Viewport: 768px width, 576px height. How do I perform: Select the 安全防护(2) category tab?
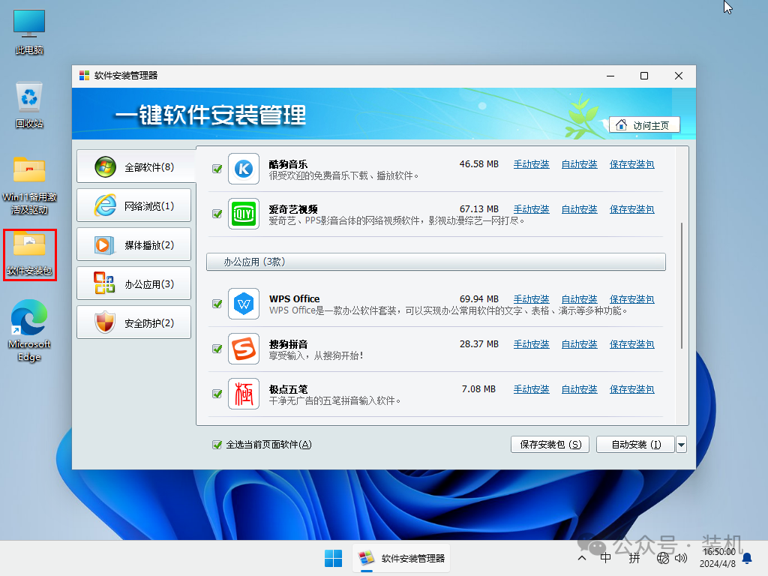[x=133, y=322]
